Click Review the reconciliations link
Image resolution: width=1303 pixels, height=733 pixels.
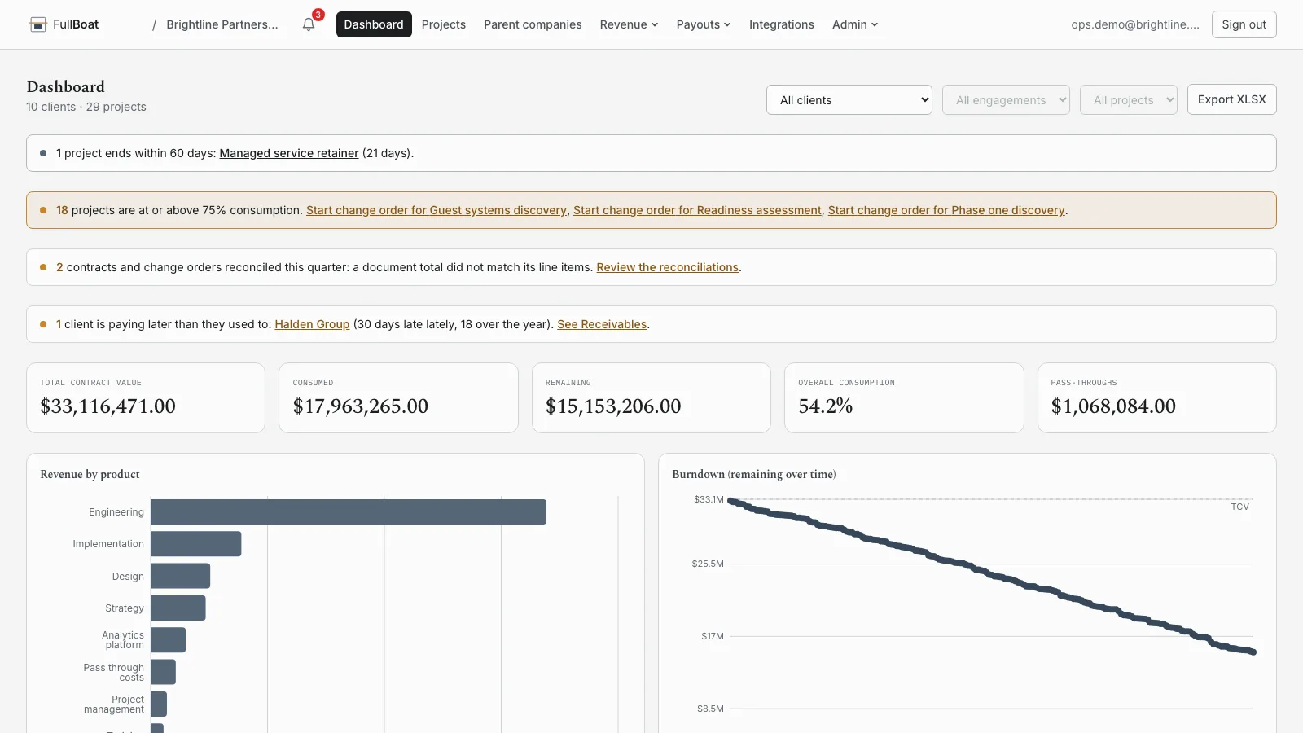pyautogui.click(x=667, y=267)
